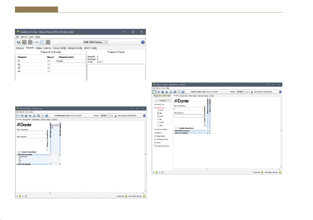The height and width of the screenshot is (220, 313).
Task: Click Reload Device icon in Device View toolbar
Action: coord(18,42)
